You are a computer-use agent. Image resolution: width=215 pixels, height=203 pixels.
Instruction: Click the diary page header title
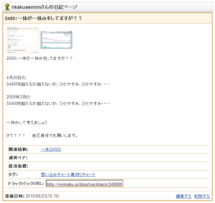(46, 7)
